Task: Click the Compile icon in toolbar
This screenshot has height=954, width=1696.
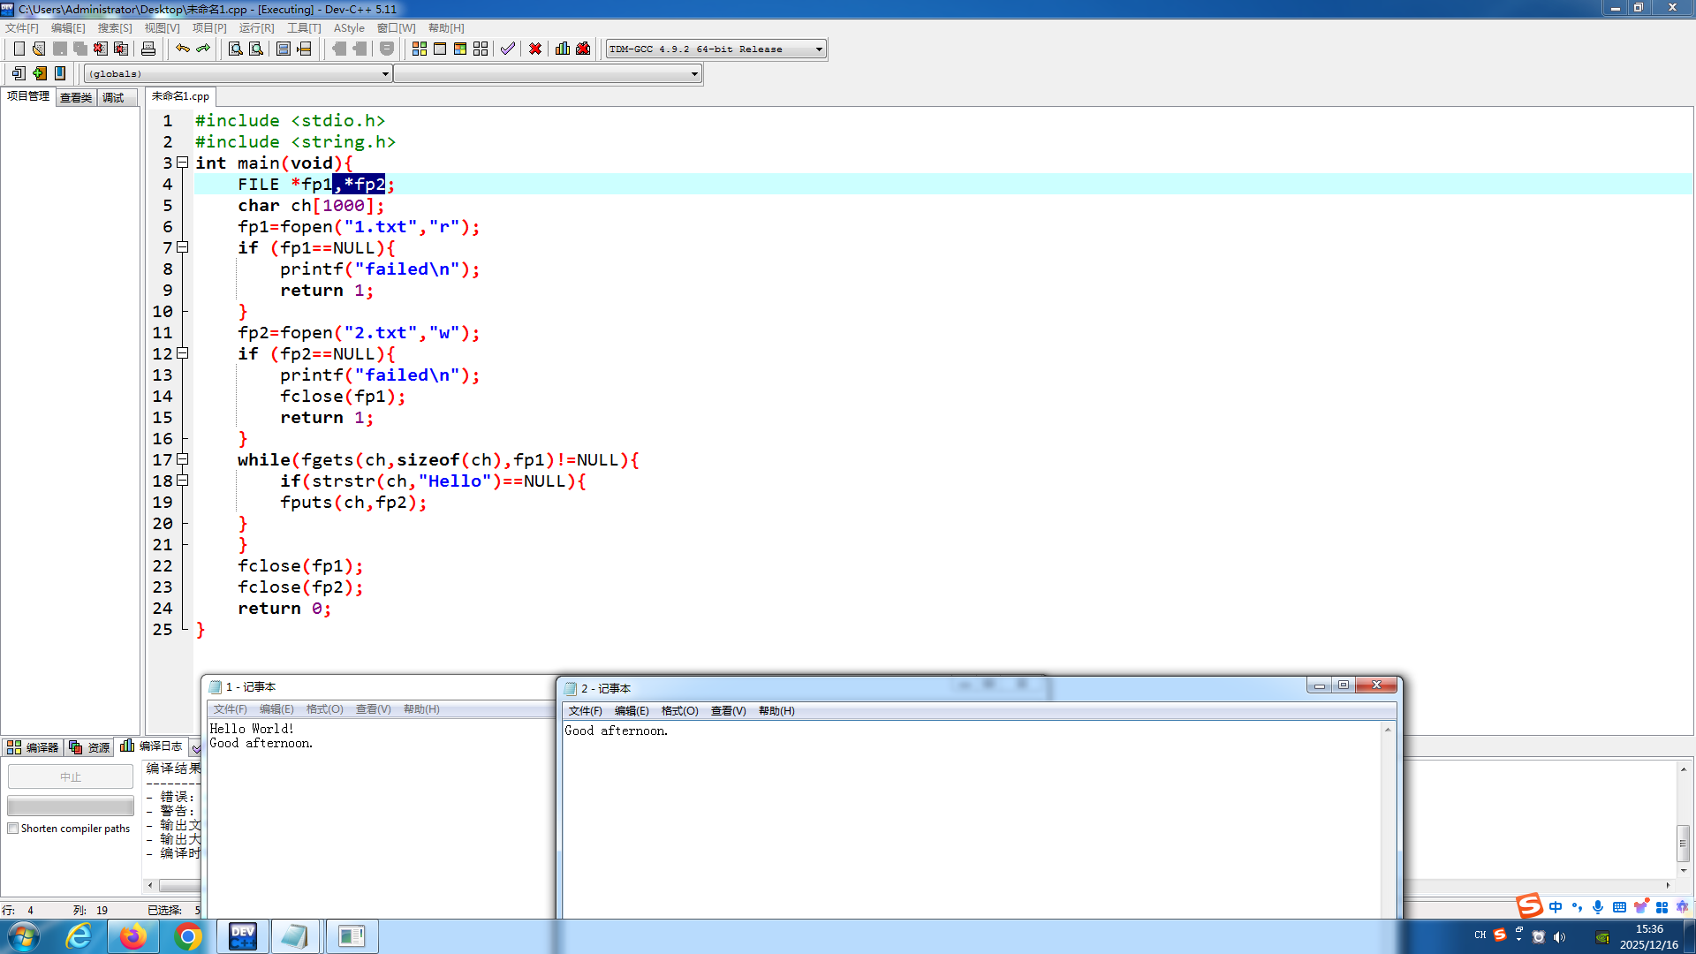Action: [420, 49]
